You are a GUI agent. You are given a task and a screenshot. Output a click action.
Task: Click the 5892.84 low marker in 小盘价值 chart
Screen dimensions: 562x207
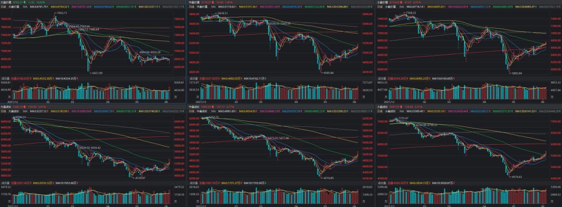pyautogui.click(x=515, y=73)
